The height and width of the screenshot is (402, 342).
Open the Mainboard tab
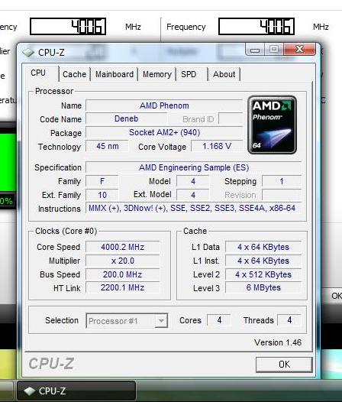[x=115, y=74]
